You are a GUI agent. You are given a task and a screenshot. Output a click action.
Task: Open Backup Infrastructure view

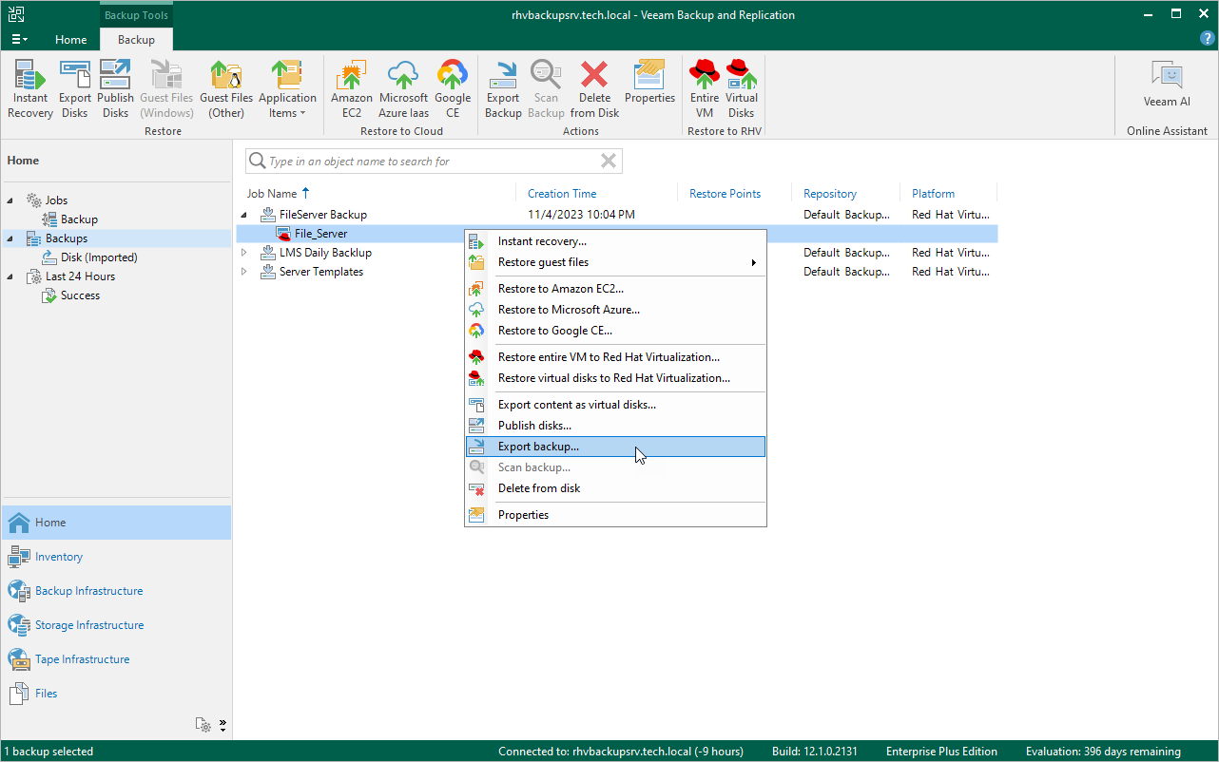tap(116, 591)
